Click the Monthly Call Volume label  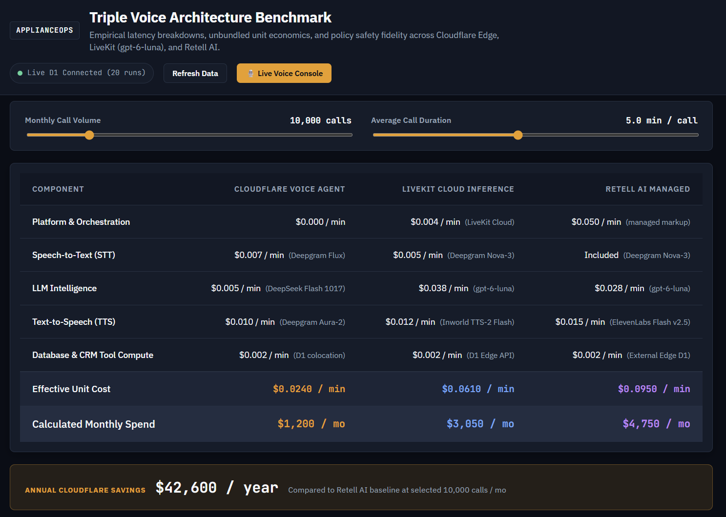point(63,120)
